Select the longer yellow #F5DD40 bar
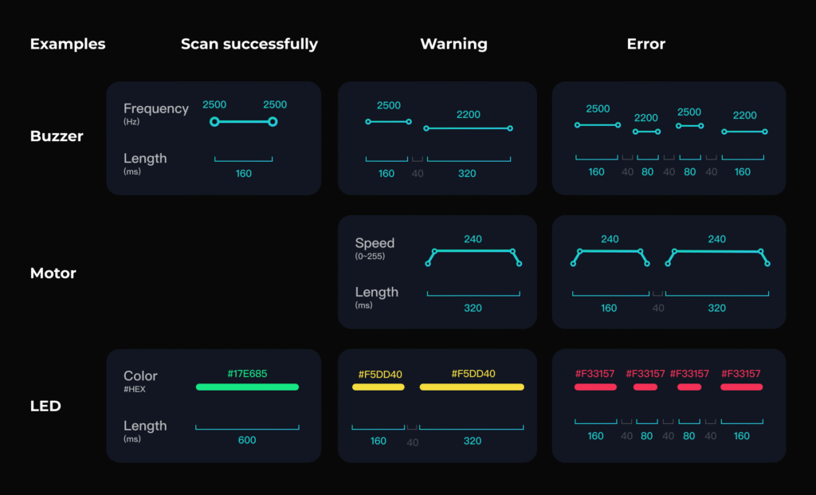 coord(472,387)
